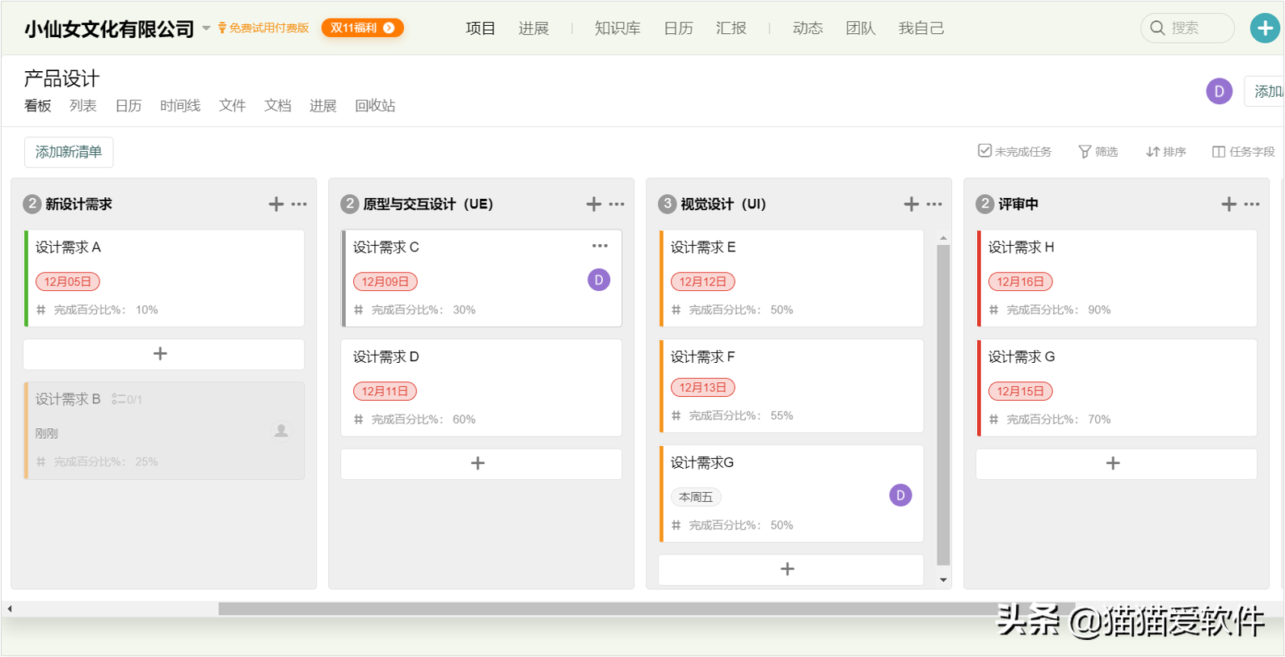Open the 动态 top menu
This screenshot has width=1285, height=657.
[807, 28]
